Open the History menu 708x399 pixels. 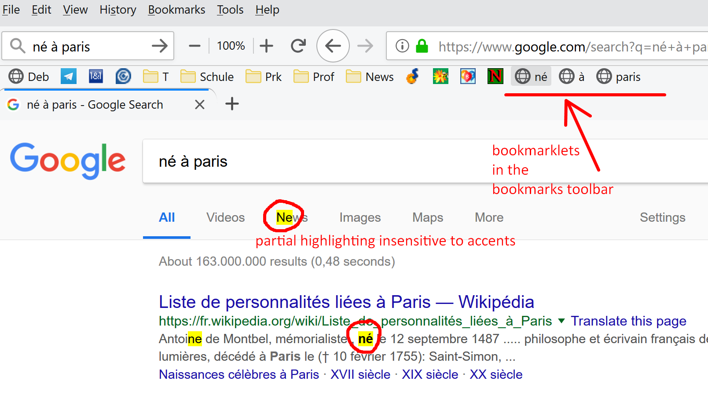(118, 10)
